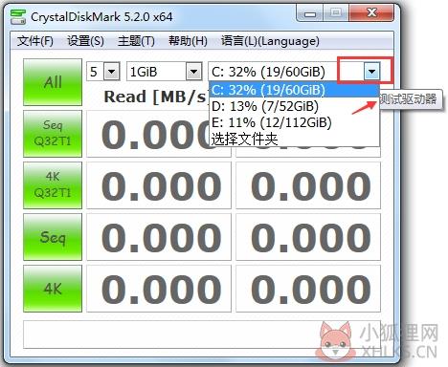Expand the 1GiB test size dropdown
This screenshot has width=448, height=367.
click(x=193, y=72)
